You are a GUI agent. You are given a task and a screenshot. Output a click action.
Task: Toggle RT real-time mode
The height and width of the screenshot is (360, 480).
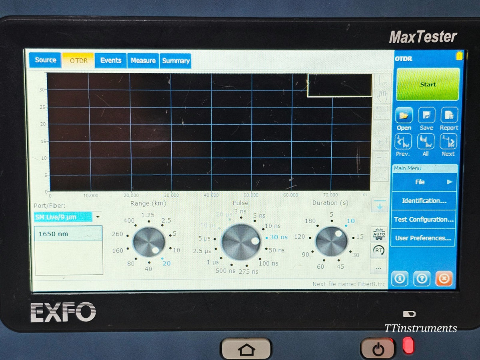[378, 250]
